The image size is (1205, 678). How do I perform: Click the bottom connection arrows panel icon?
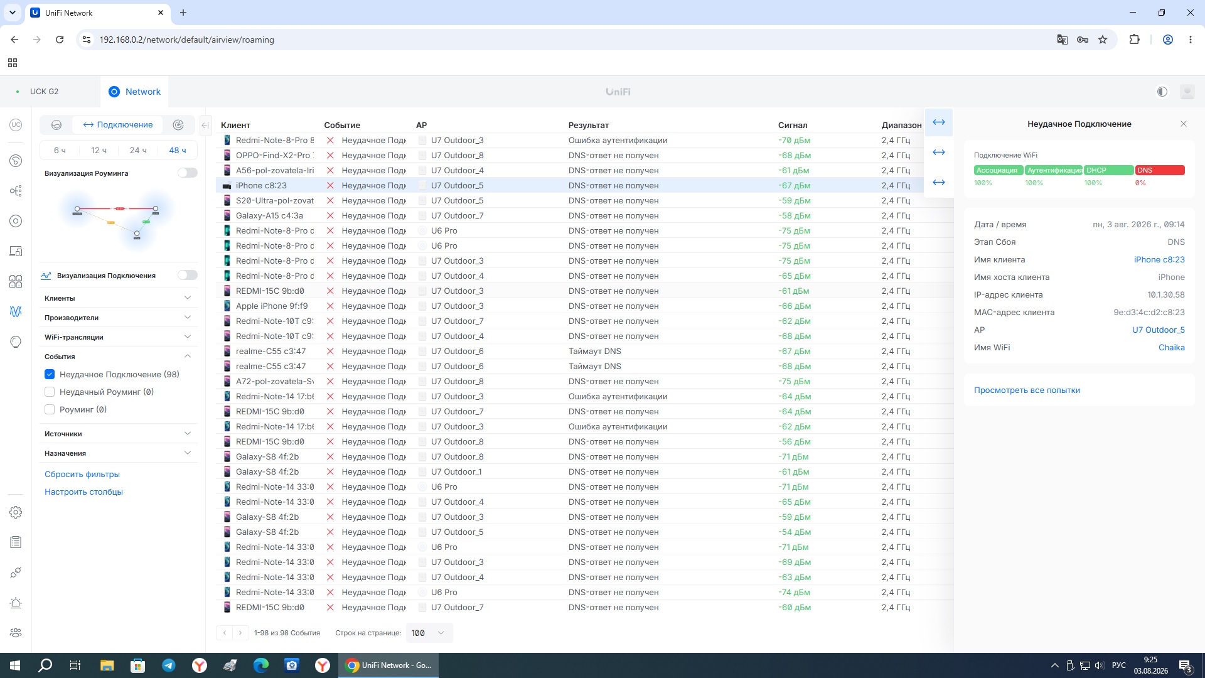(939, 183)
